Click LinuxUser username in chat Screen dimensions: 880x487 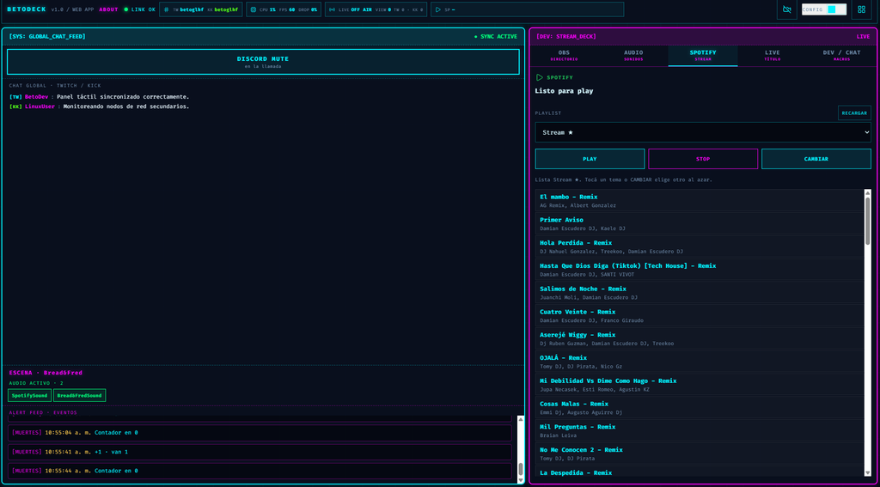[40, 107]
